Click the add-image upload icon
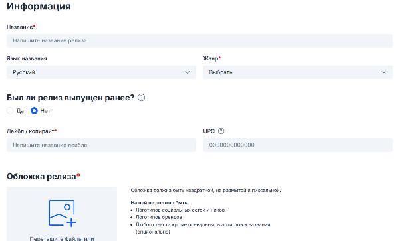The width and height of the screenshot is (399, 241). (x=62, y=213)
